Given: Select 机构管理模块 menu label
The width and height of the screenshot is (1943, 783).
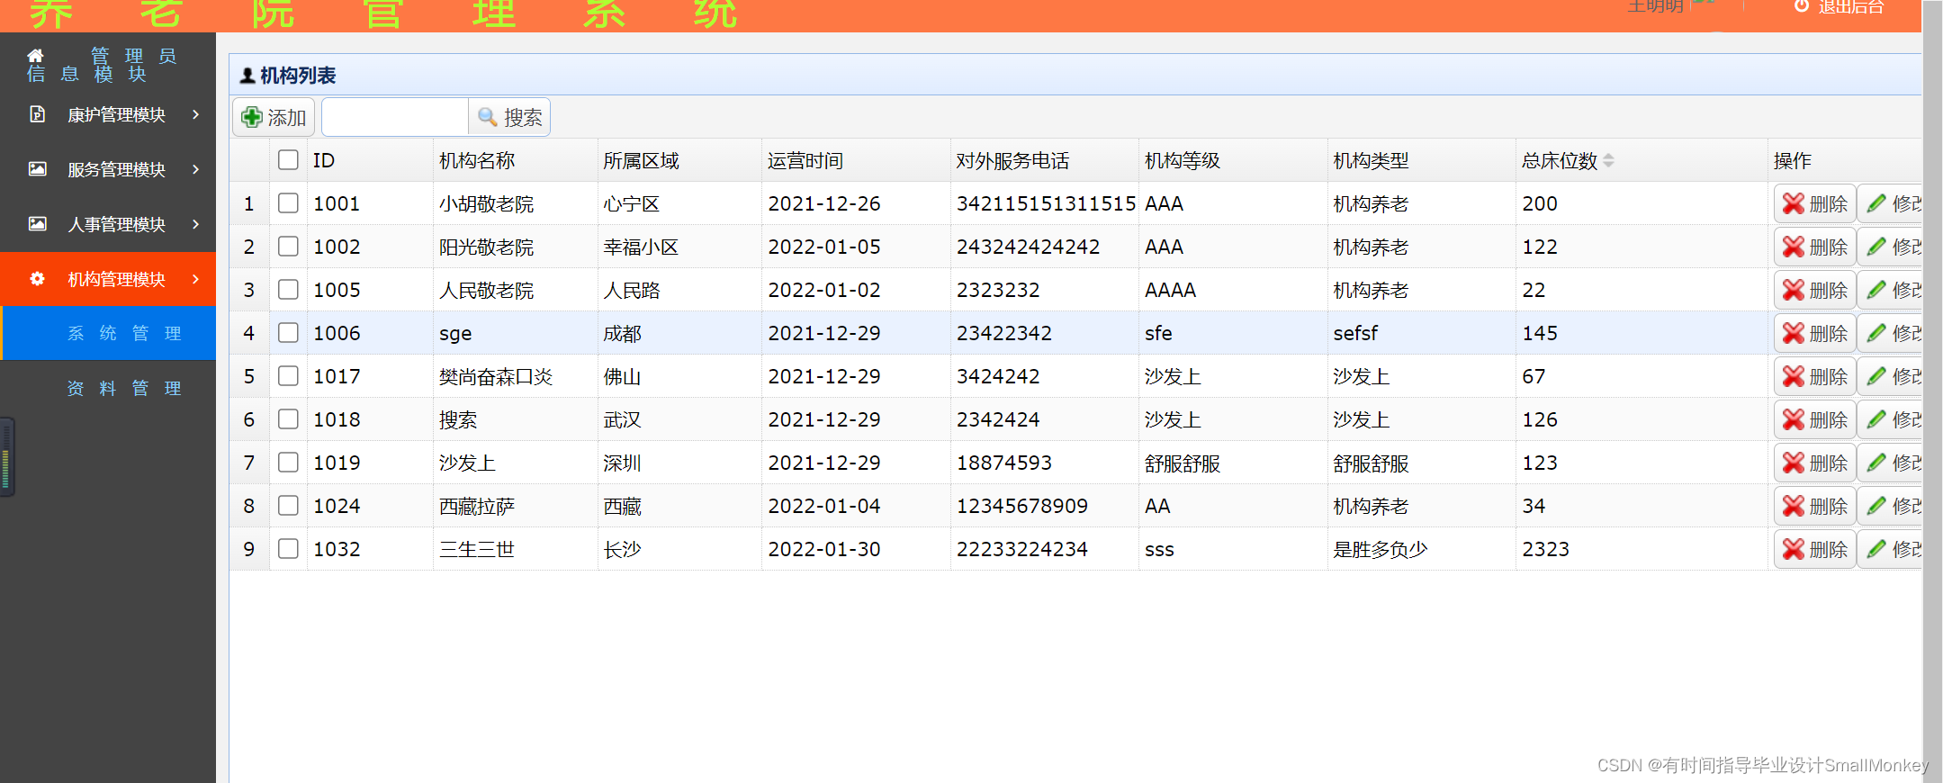Looking at the screenshot, I should point(117,280).
